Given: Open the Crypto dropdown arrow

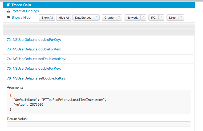Looking at the screenshot, I should coord(119,18).
